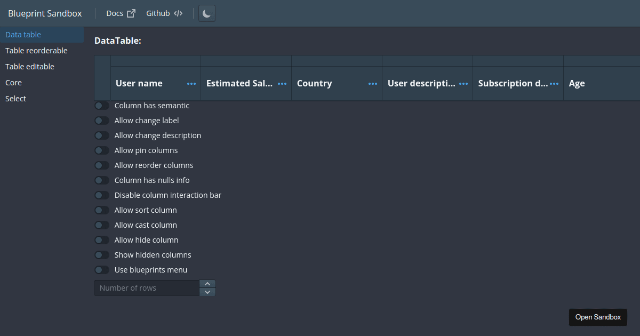640x336 pixels.
Task: Decrement Number of rows with down arrow
Action: point(207,291)
